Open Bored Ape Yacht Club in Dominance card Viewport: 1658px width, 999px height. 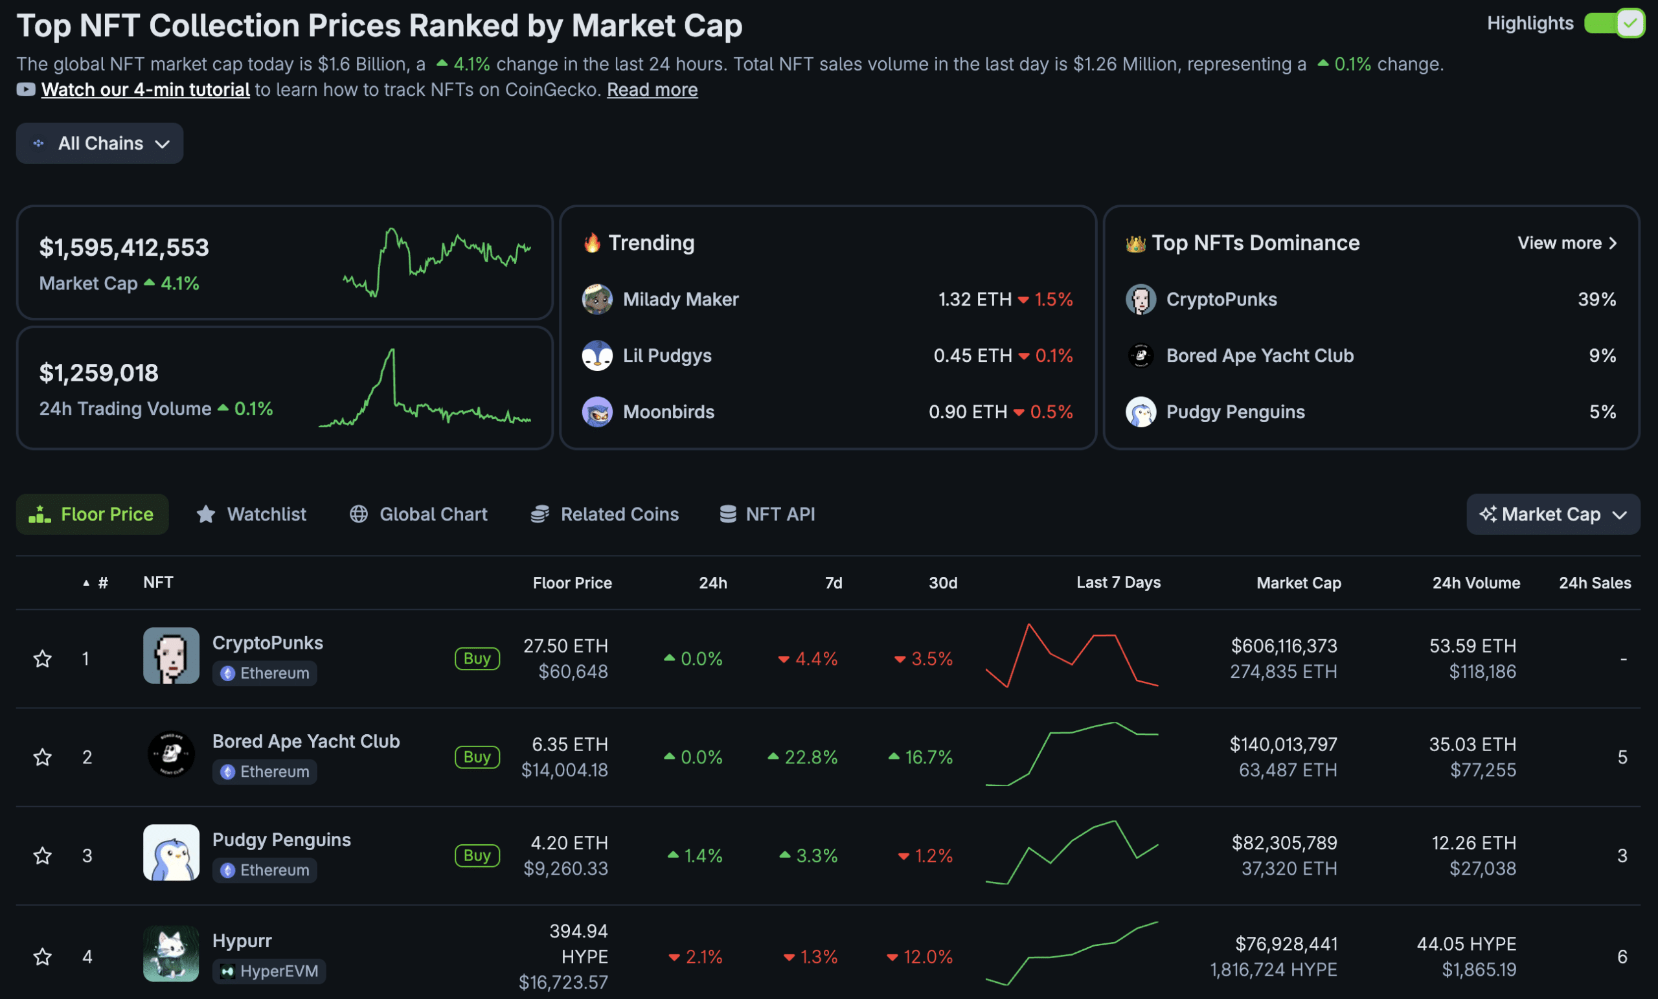(1260, 356)
